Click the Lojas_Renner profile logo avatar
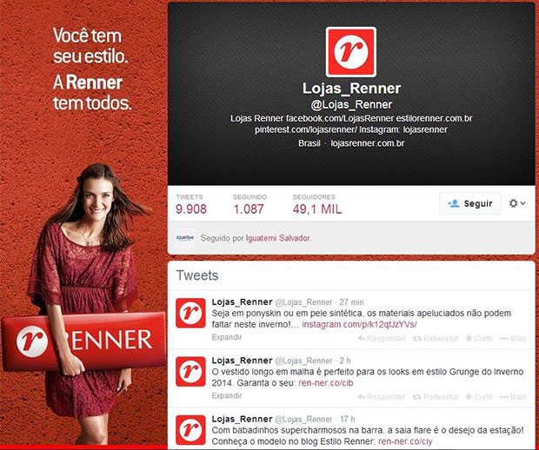 tap(351, 52)
